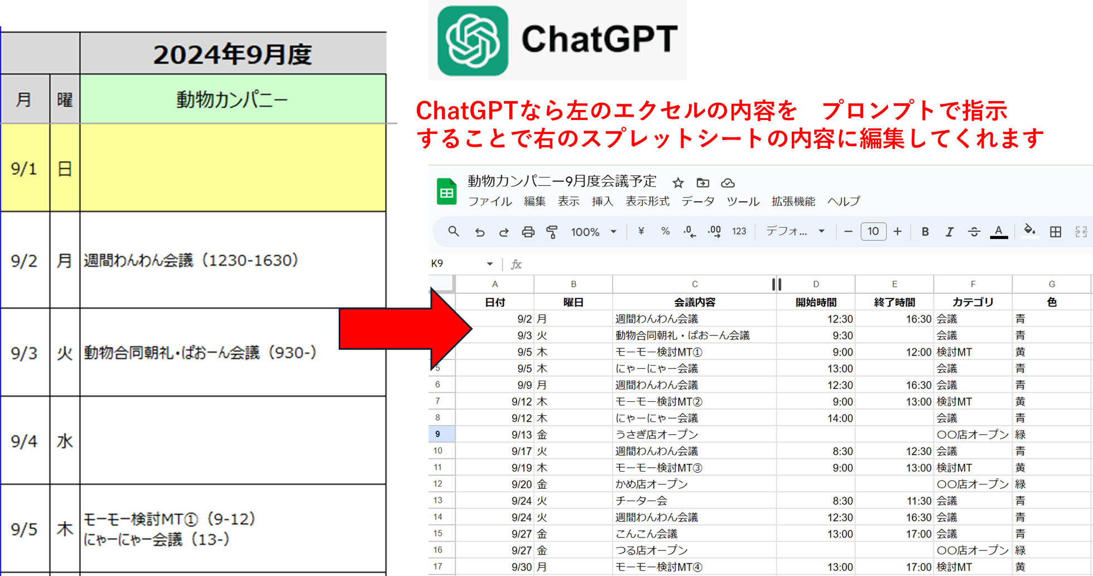Image resolution: width=1093 pixels, height=576 pixels.
Task: Click the move-to-folder icon
Action: [703, 183]
